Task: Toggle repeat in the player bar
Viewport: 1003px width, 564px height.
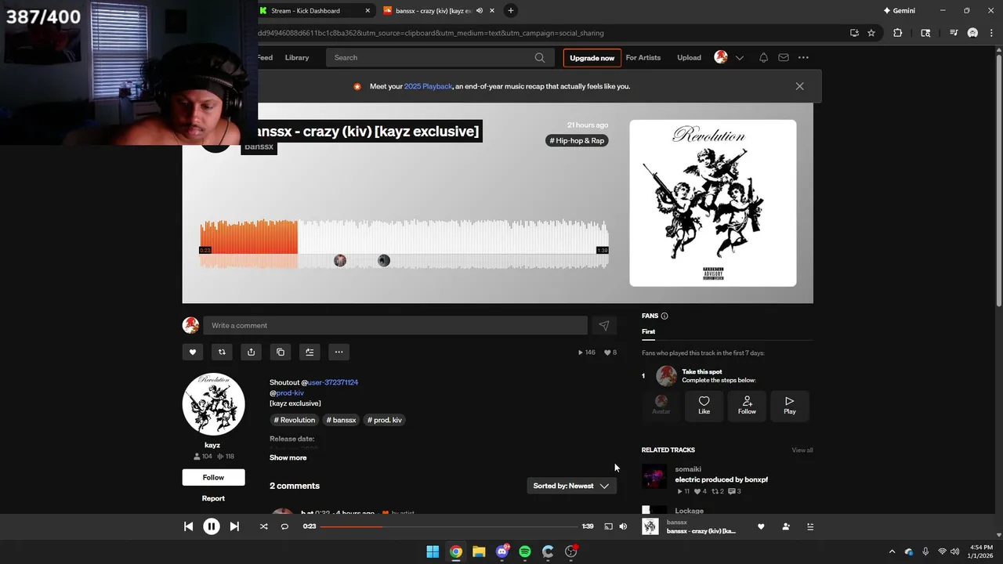Action: click(x=284, y=526)
